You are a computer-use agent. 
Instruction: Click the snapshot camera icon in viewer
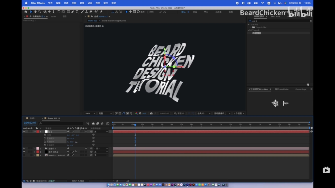click(x=151, y=114)
